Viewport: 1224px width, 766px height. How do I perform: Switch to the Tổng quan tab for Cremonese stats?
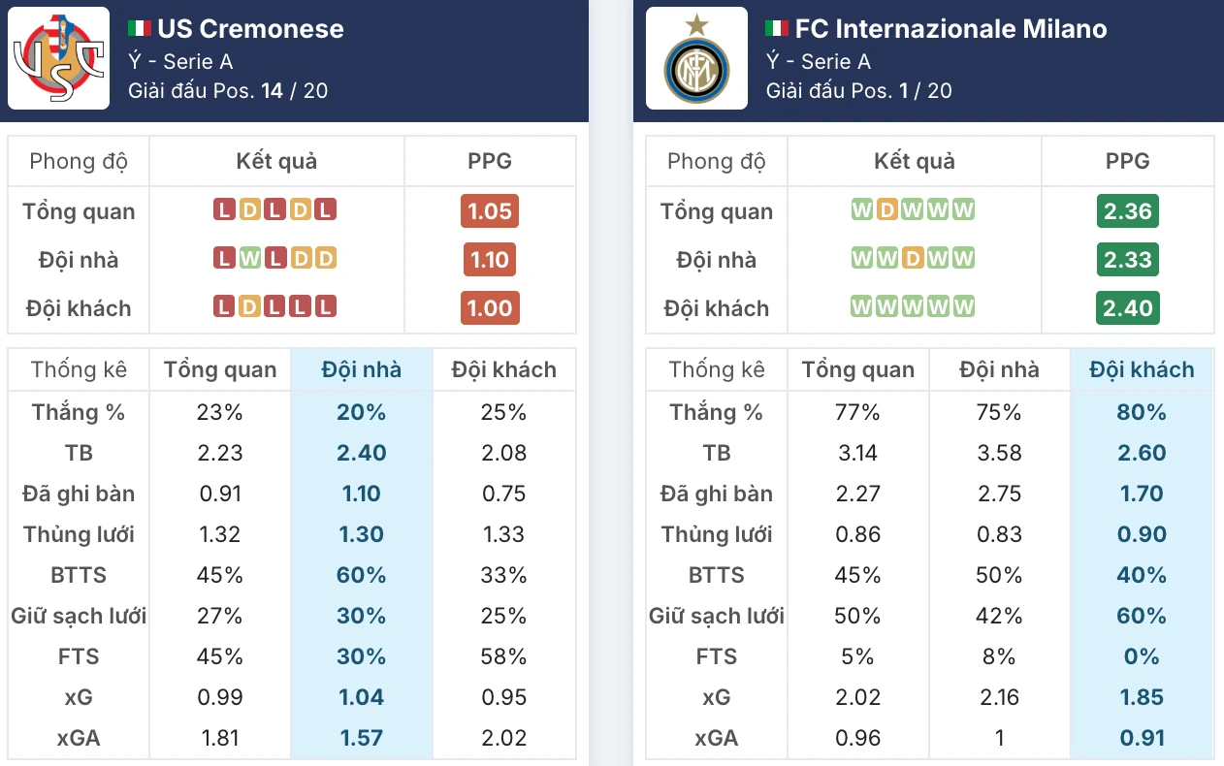[x=220, y=369]
